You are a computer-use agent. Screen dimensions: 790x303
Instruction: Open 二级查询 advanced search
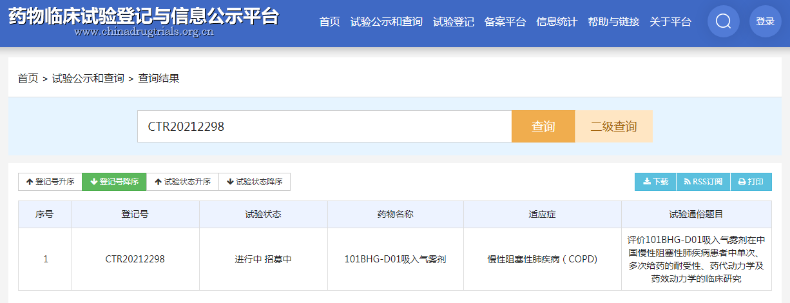coord(613,126)
